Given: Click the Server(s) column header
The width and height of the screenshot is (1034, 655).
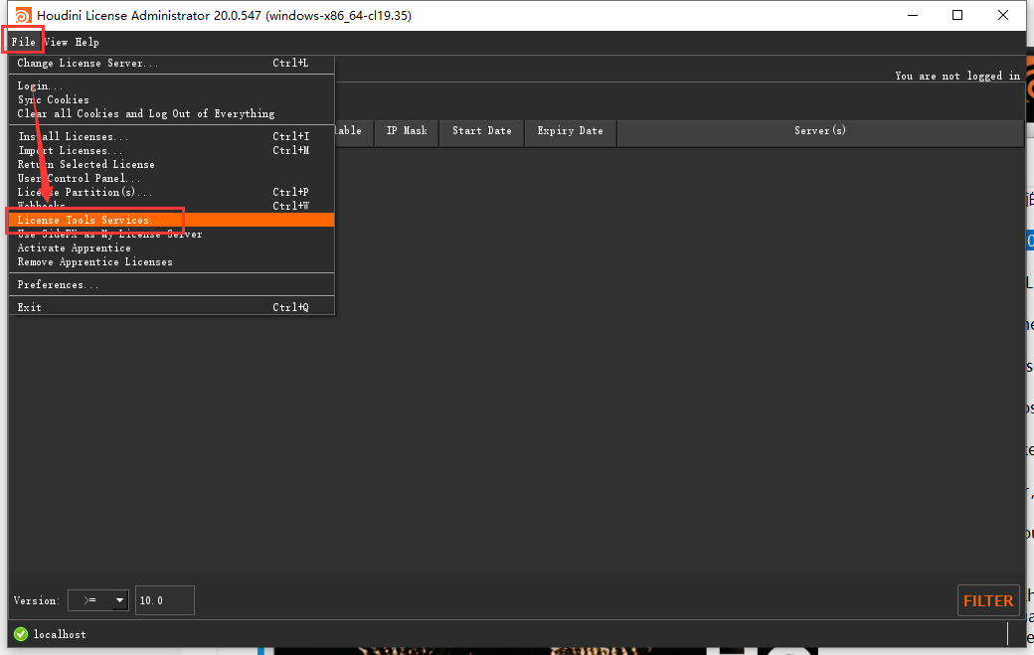Looking at the screenshot, I should pyautogui.click(x=819, y=130).
